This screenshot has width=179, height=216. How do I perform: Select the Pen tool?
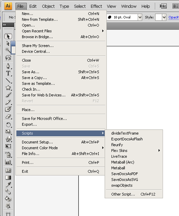8,66
